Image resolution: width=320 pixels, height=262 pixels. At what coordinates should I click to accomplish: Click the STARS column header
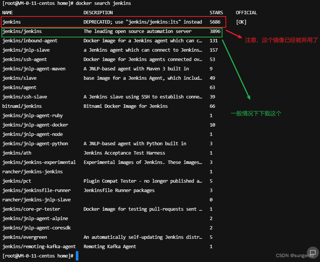(216, 13)
